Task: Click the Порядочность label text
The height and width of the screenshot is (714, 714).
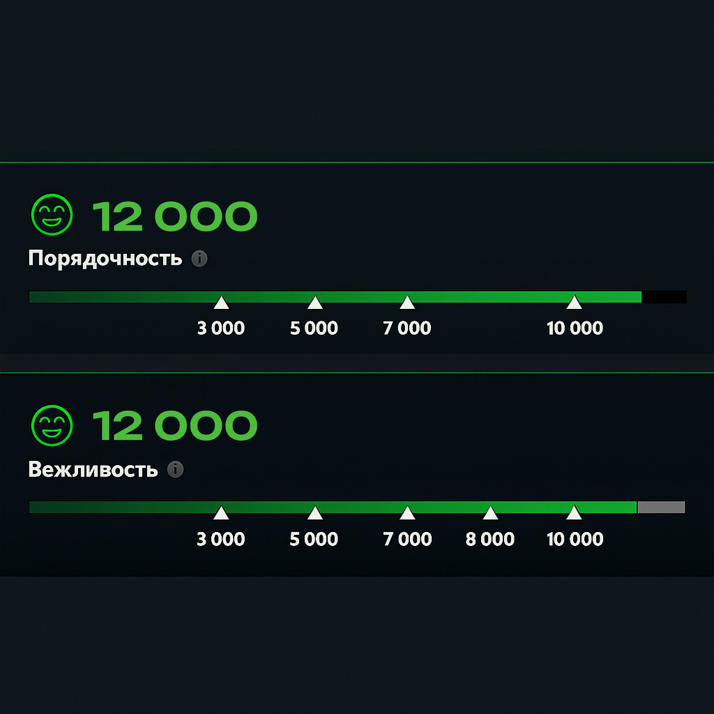Action: pos(105,258)
